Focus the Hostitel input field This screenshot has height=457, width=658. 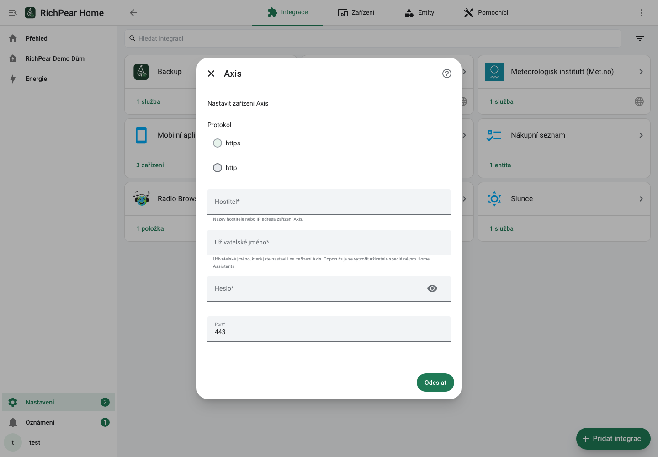pos(329,202)
